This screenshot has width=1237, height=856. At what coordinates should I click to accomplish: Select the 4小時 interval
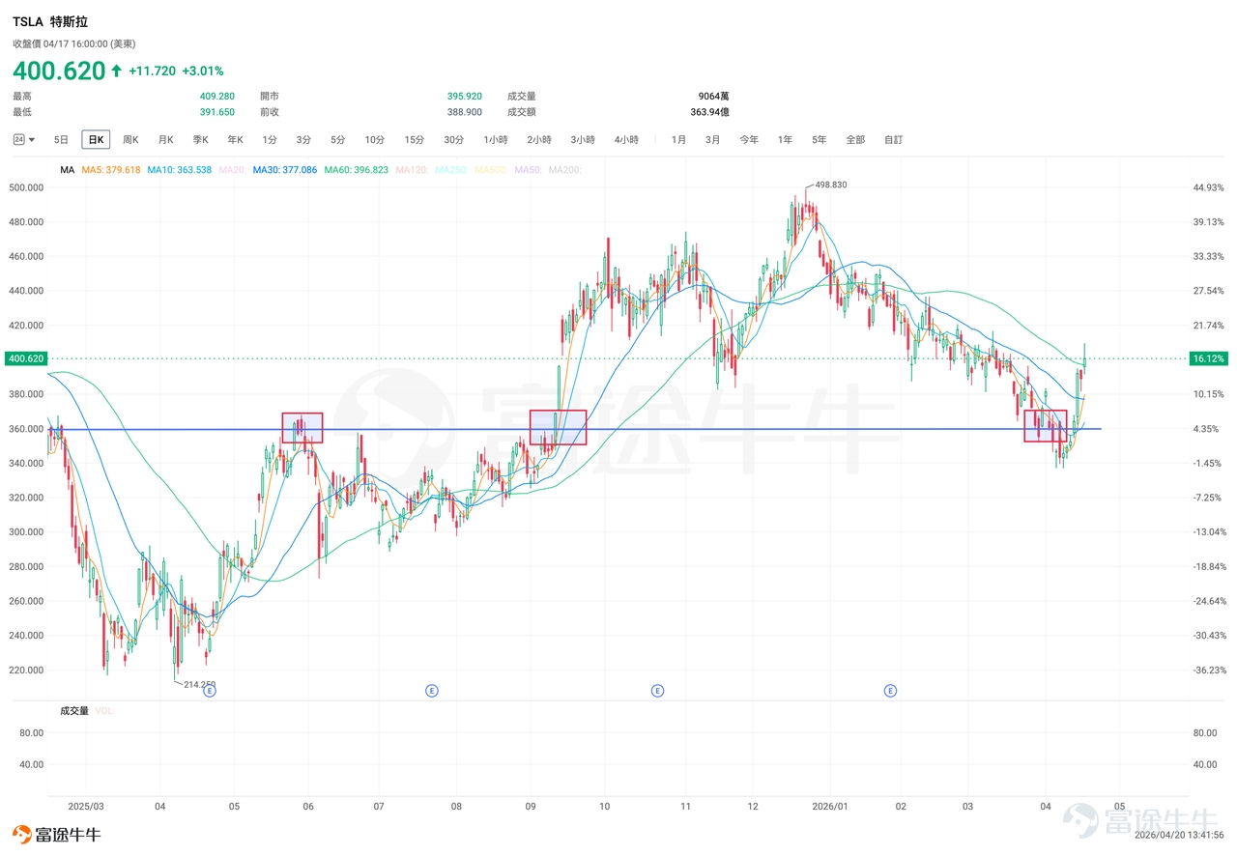pos(626,140)
